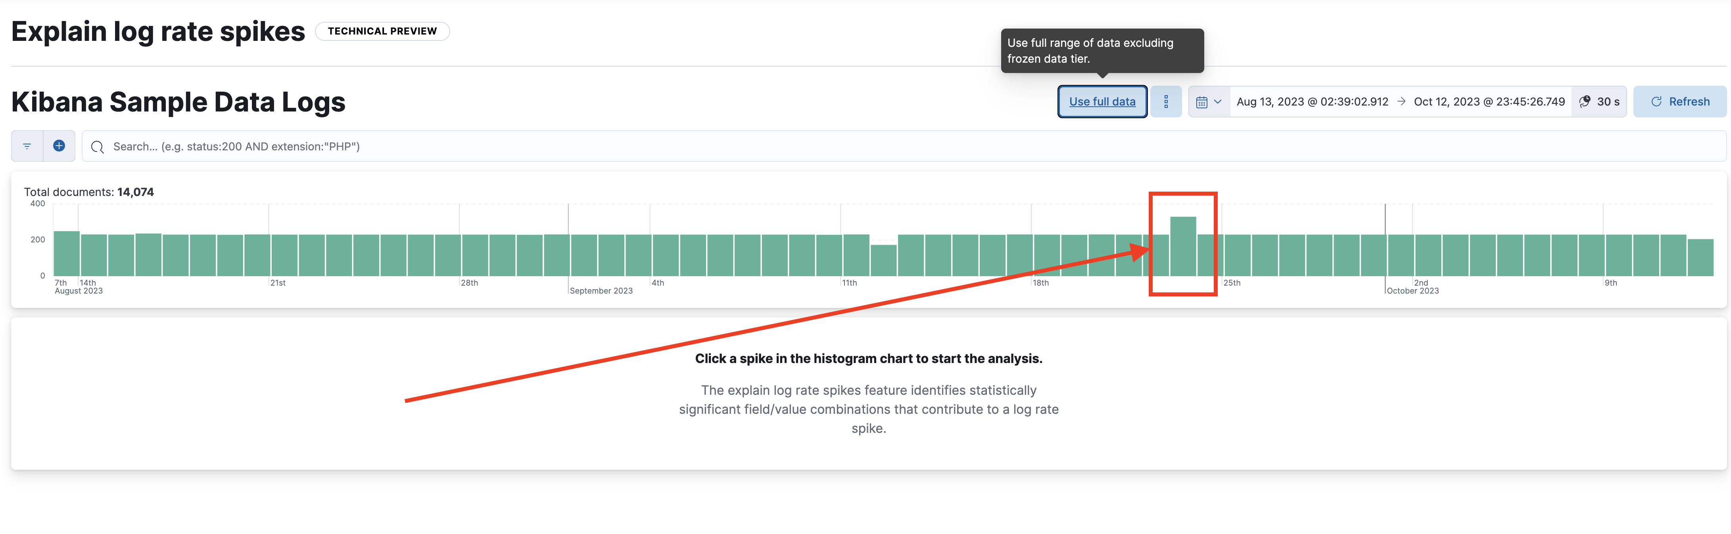Click the September 2023 axis label
Screen dimensions: 1731x534
(x=601, y=291)
